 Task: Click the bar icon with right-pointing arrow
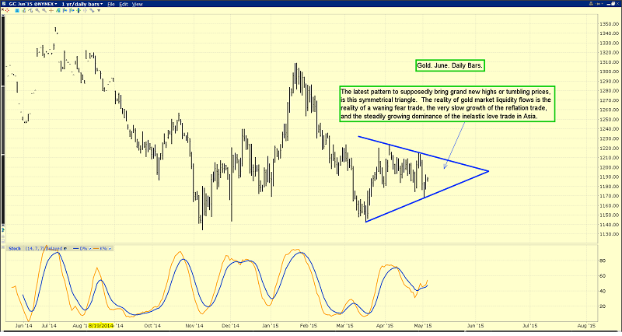72,10
